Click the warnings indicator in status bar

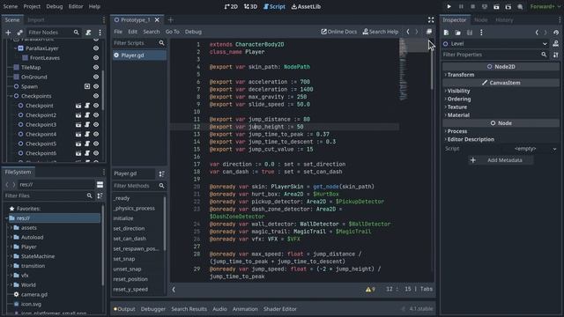click(370, 289)
